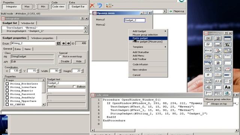Select the combo box gadget tool
This screenshot has width=240, height=135.
click(x=218, y=44)
